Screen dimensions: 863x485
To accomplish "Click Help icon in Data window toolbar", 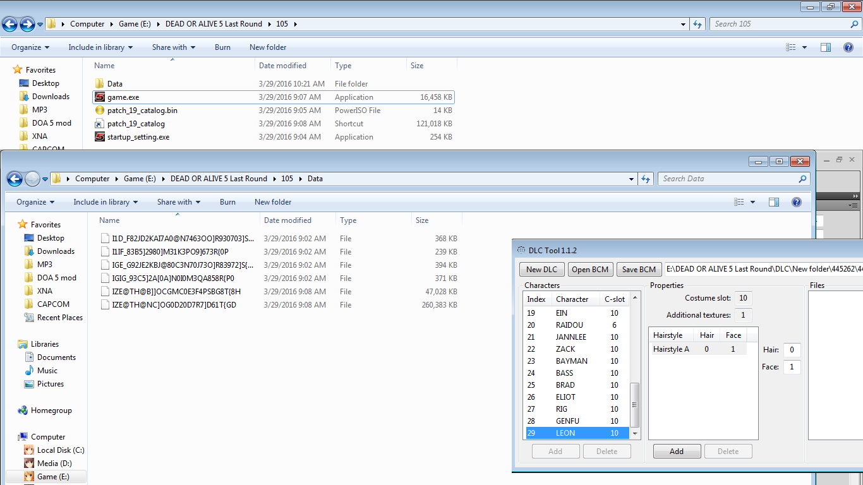I will click(797, 202).
